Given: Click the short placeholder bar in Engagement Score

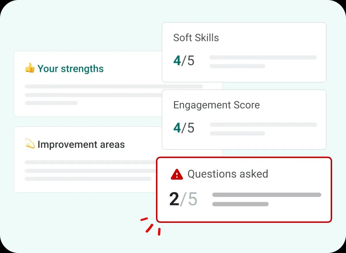Looking at the screenshot, I should pos(237,133).
